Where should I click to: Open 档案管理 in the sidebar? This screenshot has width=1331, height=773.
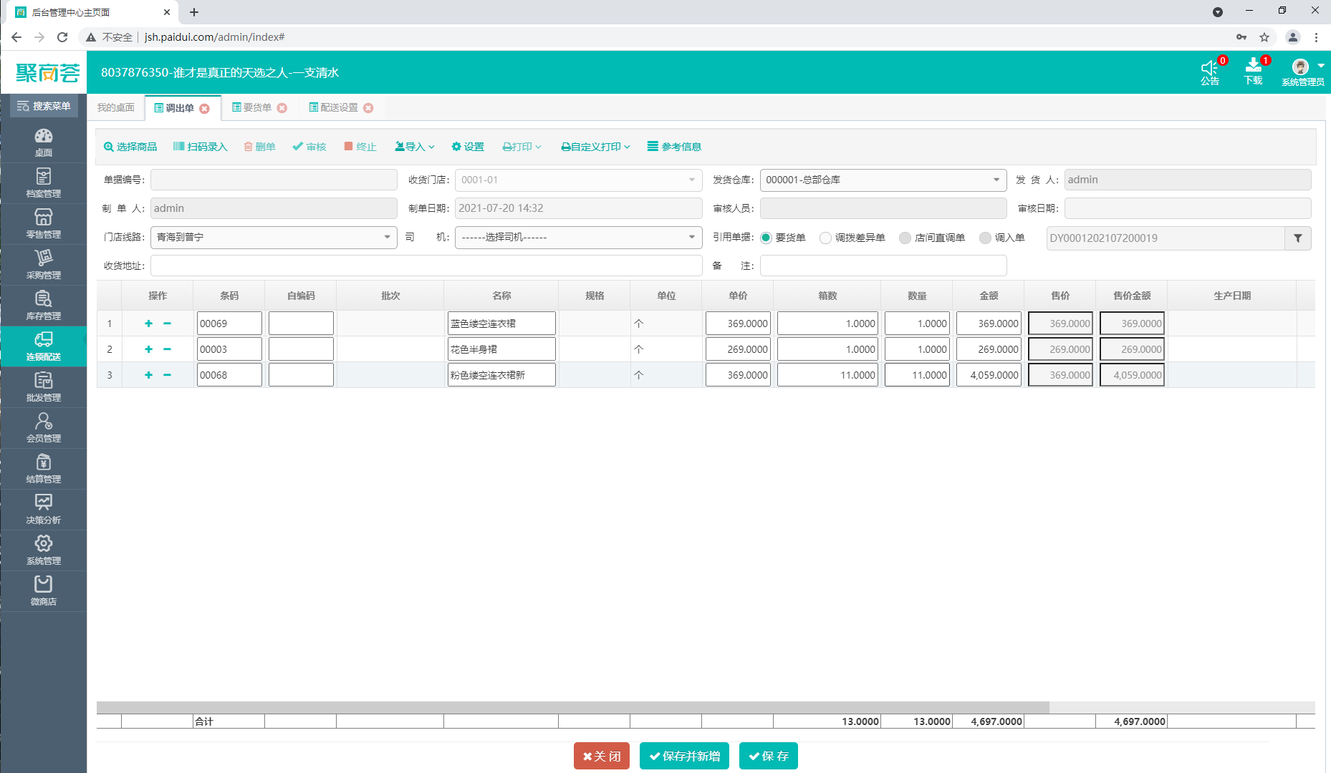tap(44, 183)
